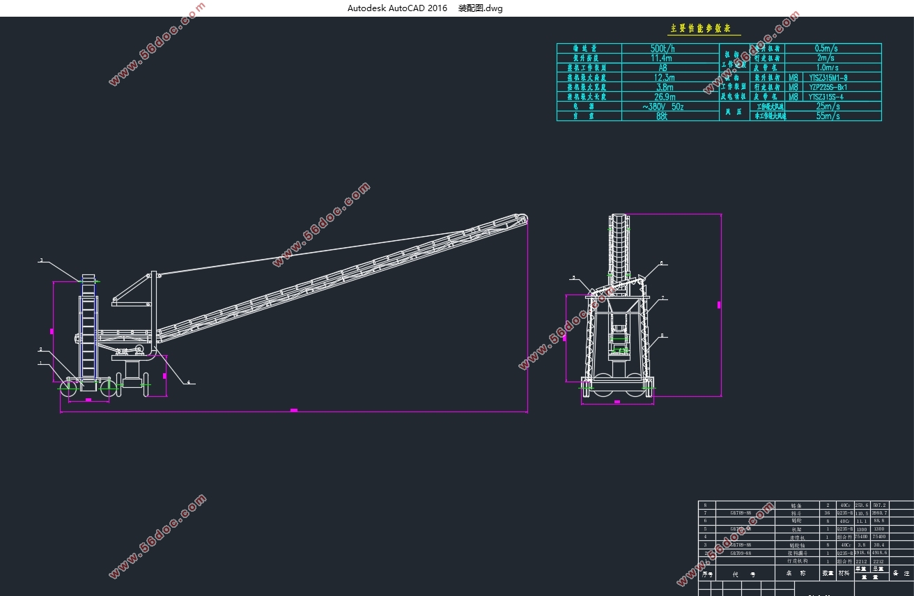Select motor model YTSZ315M1-8
This screenshot has height=596, width=914.
point(828,77)
